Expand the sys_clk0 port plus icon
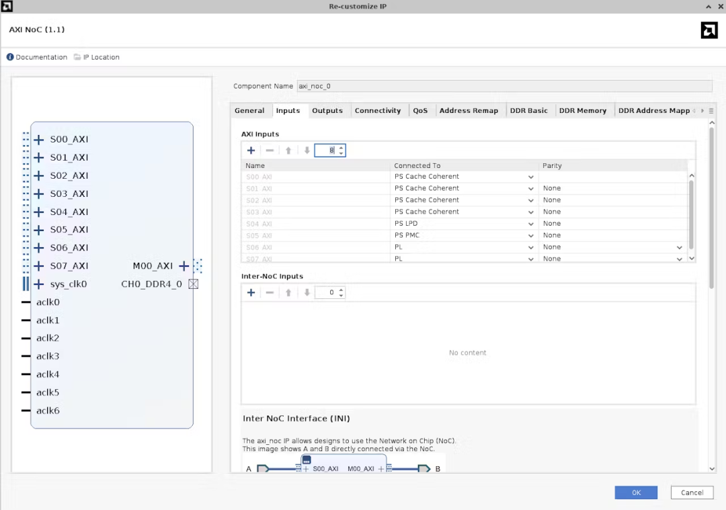The height and width of the screenshot is (510, 726). coord(39,284)
